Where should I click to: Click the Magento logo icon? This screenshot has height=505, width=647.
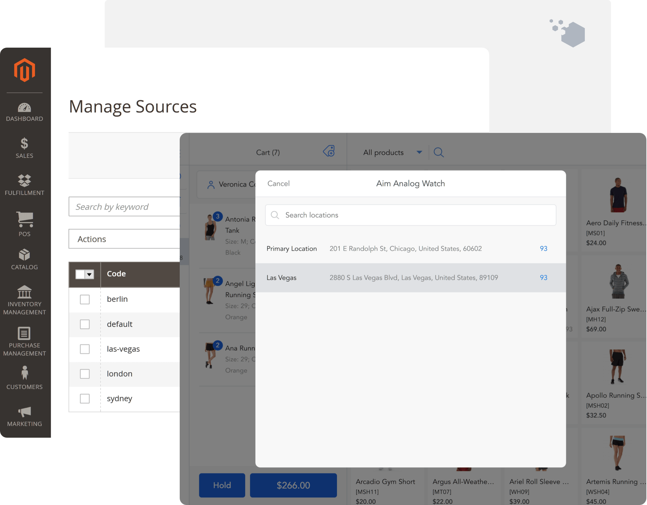click(x=25, y=70)
